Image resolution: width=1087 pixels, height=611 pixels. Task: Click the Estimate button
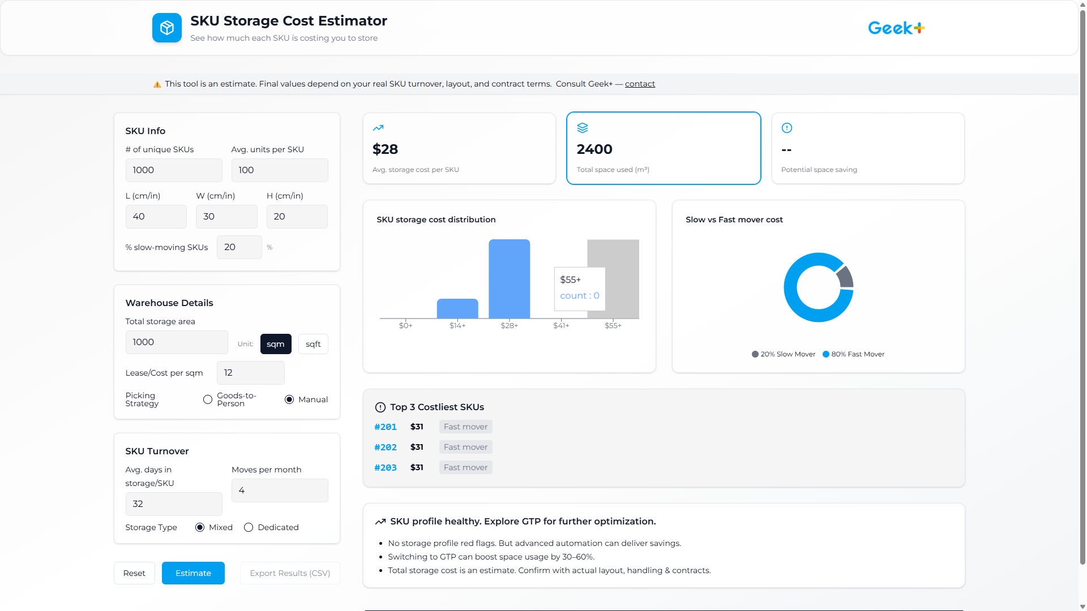[193, 573]
